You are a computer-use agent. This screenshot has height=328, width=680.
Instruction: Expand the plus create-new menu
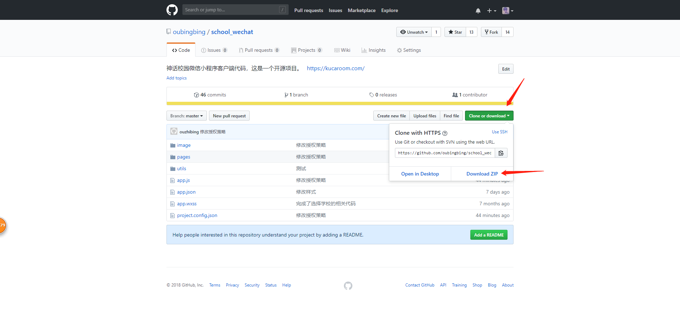pos(492,11)
